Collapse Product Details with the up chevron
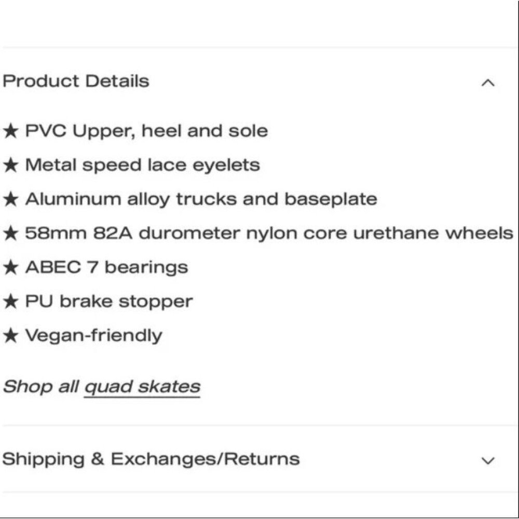 pyautogui.click(x=488, y=83)
